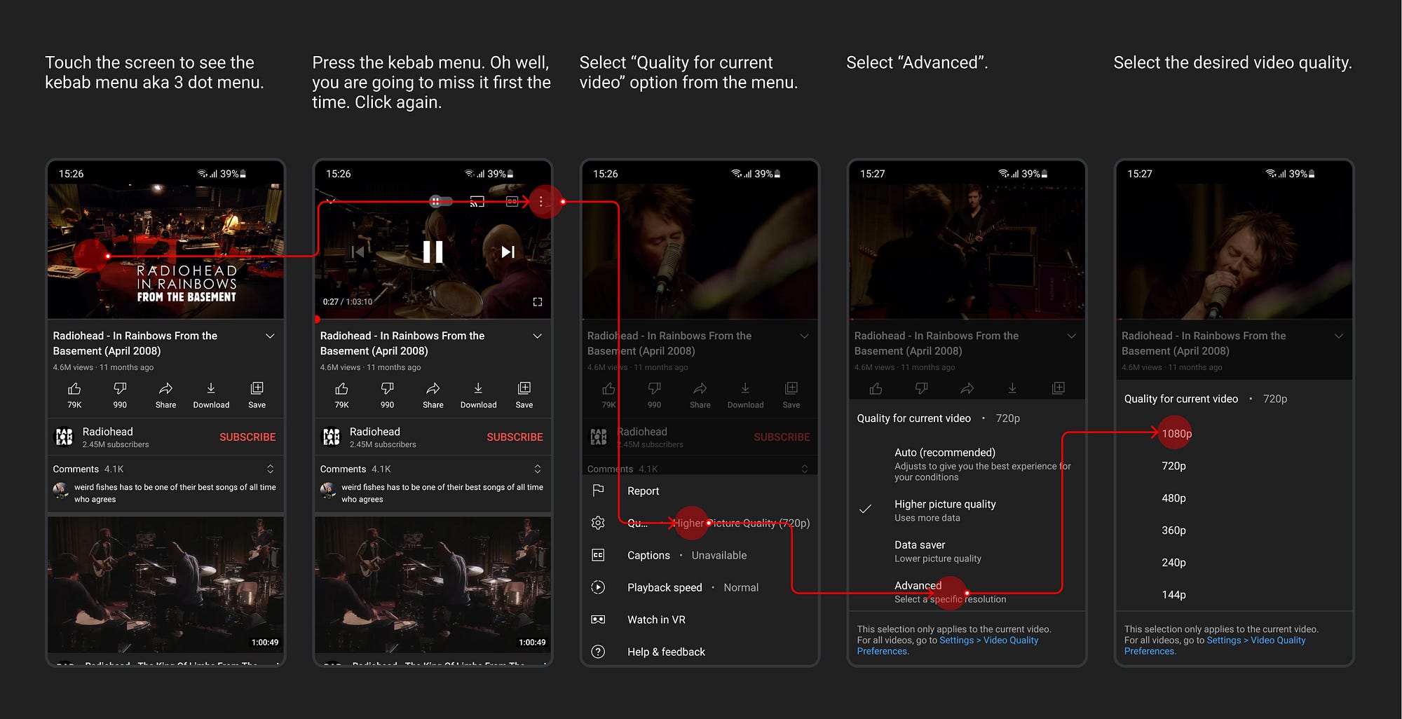The image size is (1402, 719).
Task: Minimize the player using the second phone's down chevron
Action: pos(330,202)
